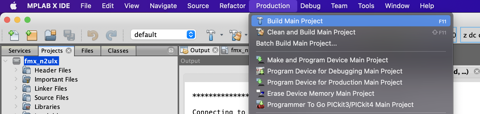Click the New Project toolbar icon
The width and height of the screenshot is (480, 114).
point(32,35)
